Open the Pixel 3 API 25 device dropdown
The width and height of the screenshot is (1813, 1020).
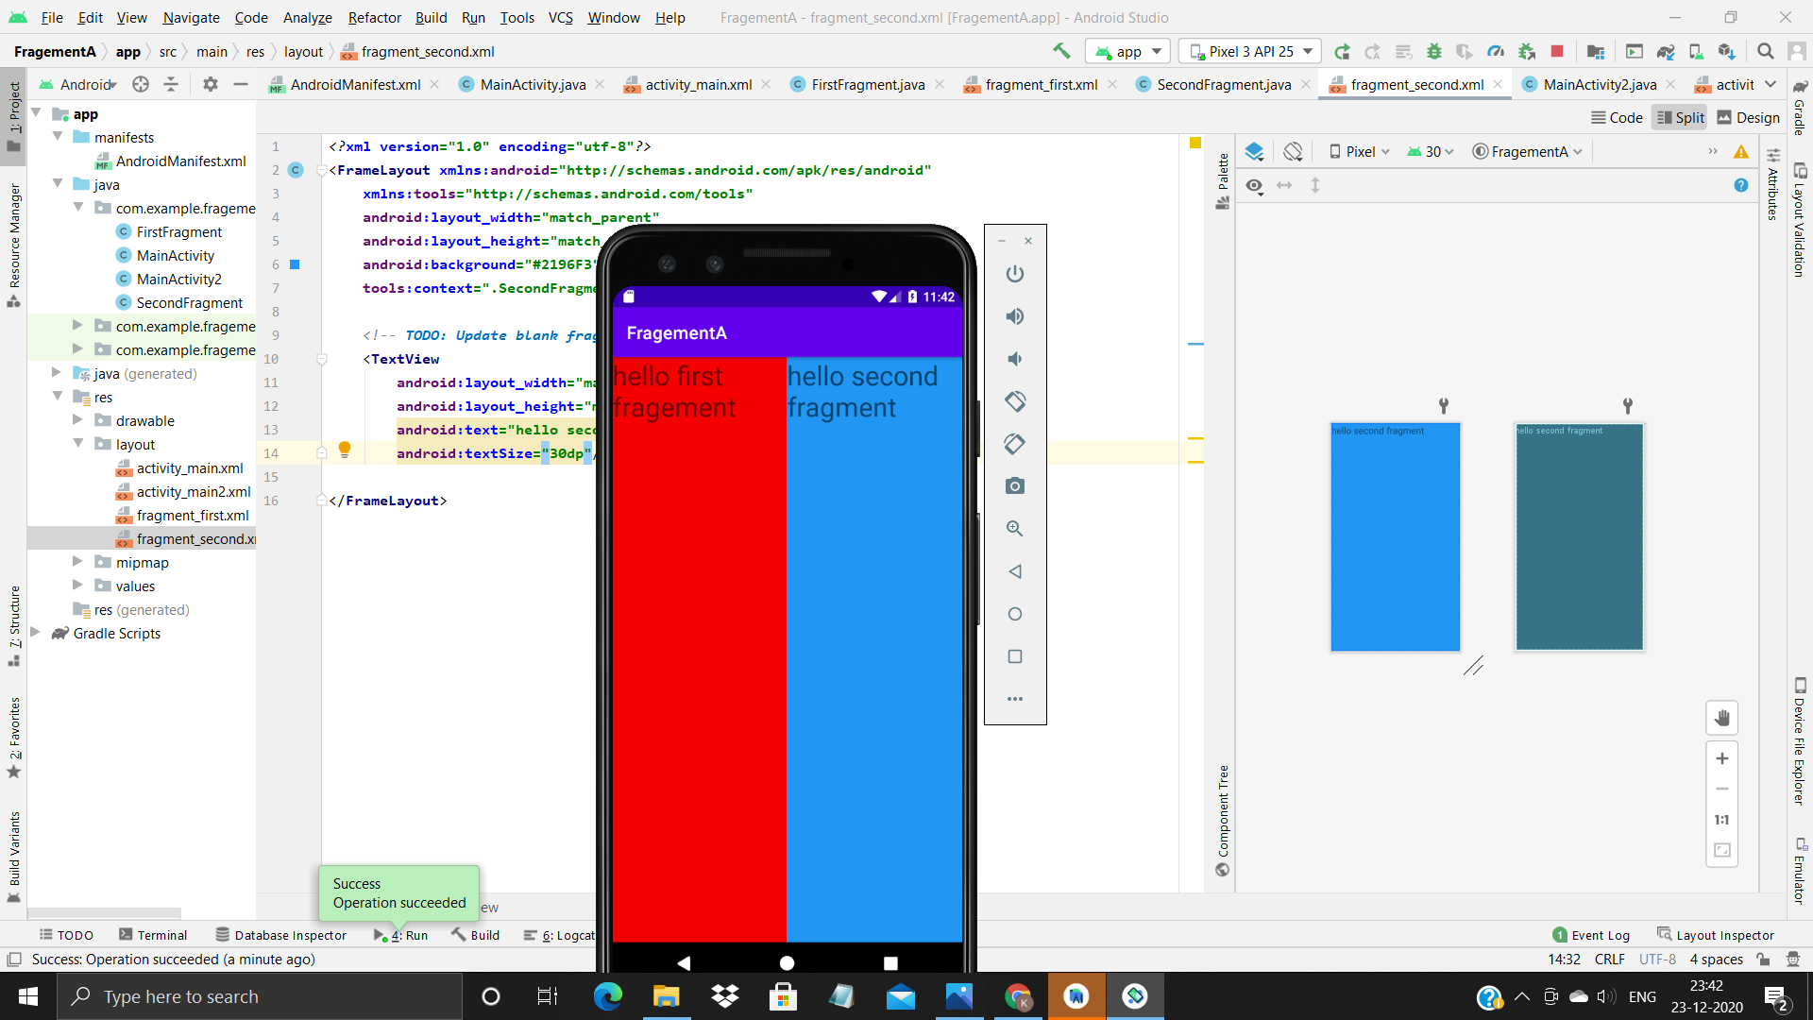[1251, 52]
